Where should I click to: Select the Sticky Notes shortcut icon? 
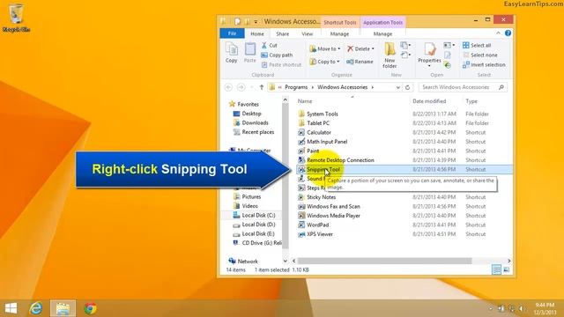coord(301,197)
